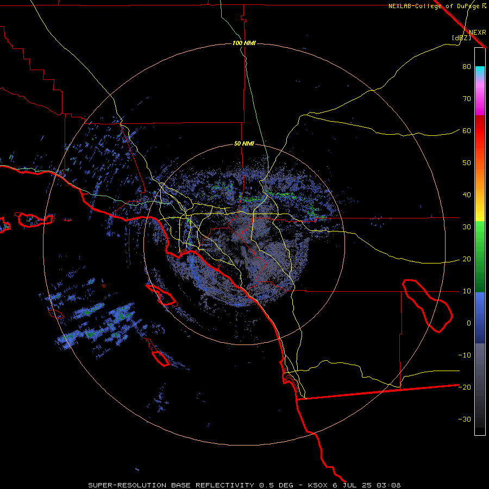Click the 40 value on dBZ scale
489x489 pixels.
[x=467, y=195]
